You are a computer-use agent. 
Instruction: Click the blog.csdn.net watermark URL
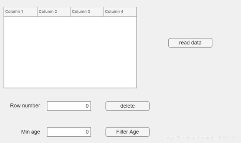202,137
